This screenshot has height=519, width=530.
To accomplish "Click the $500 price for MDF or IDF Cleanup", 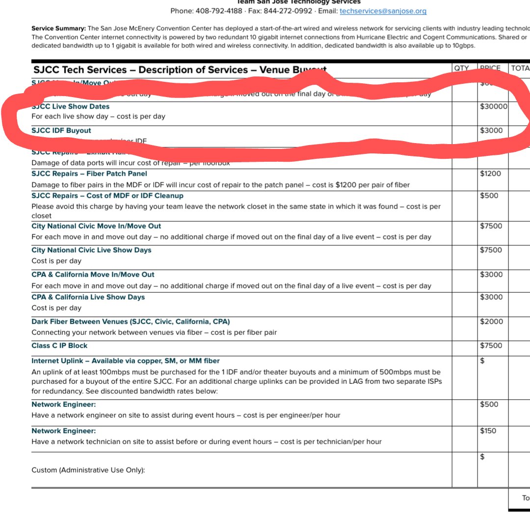I will 489,196.
